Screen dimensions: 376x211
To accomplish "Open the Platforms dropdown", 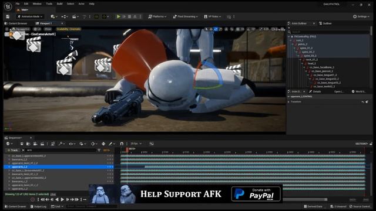I will pos(157,16).
